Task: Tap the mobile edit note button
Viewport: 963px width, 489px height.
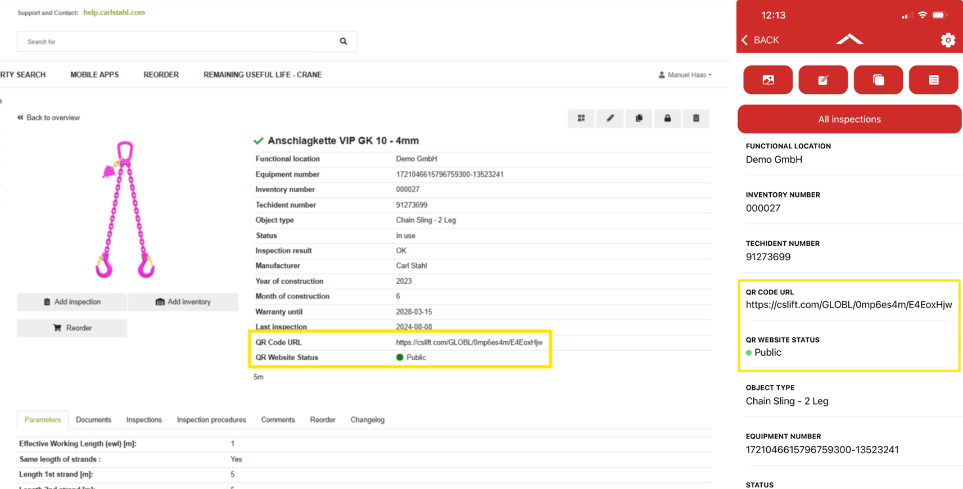Action: pos(823,80)
